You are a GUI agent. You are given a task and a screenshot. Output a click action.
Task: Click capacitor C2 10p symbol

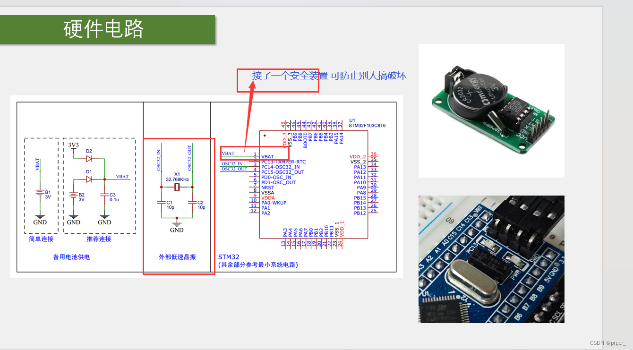pyautogui.click(x=193, y=203)
